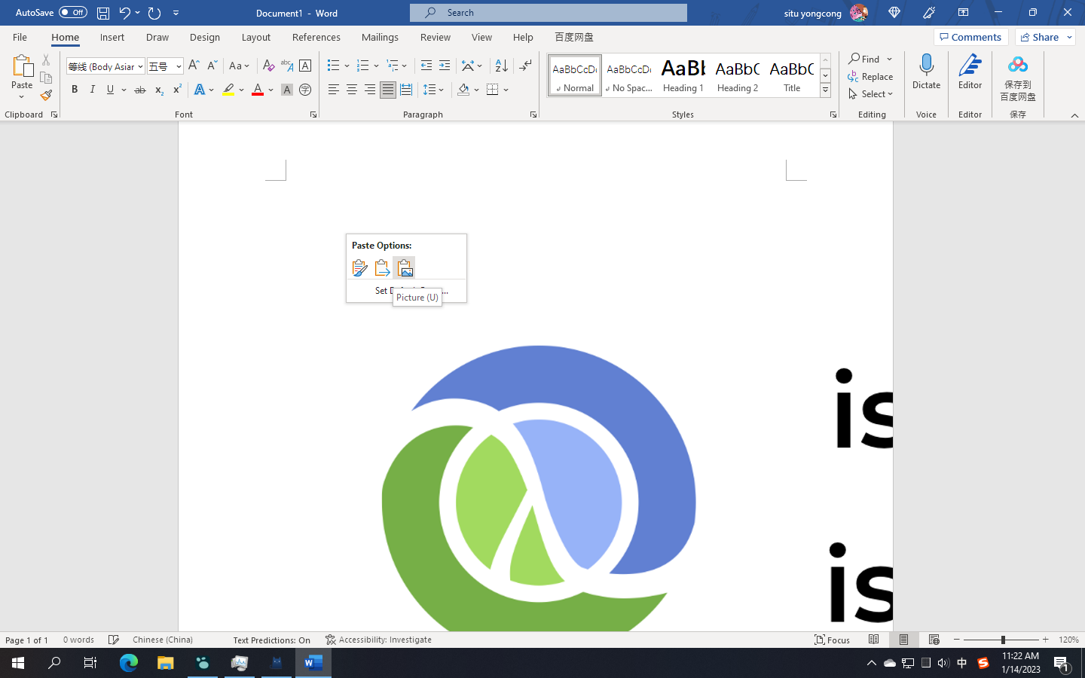This screenshot has height=678, width=1085.
Task: Open the Font size dropdown
Action: pos(179,66)
